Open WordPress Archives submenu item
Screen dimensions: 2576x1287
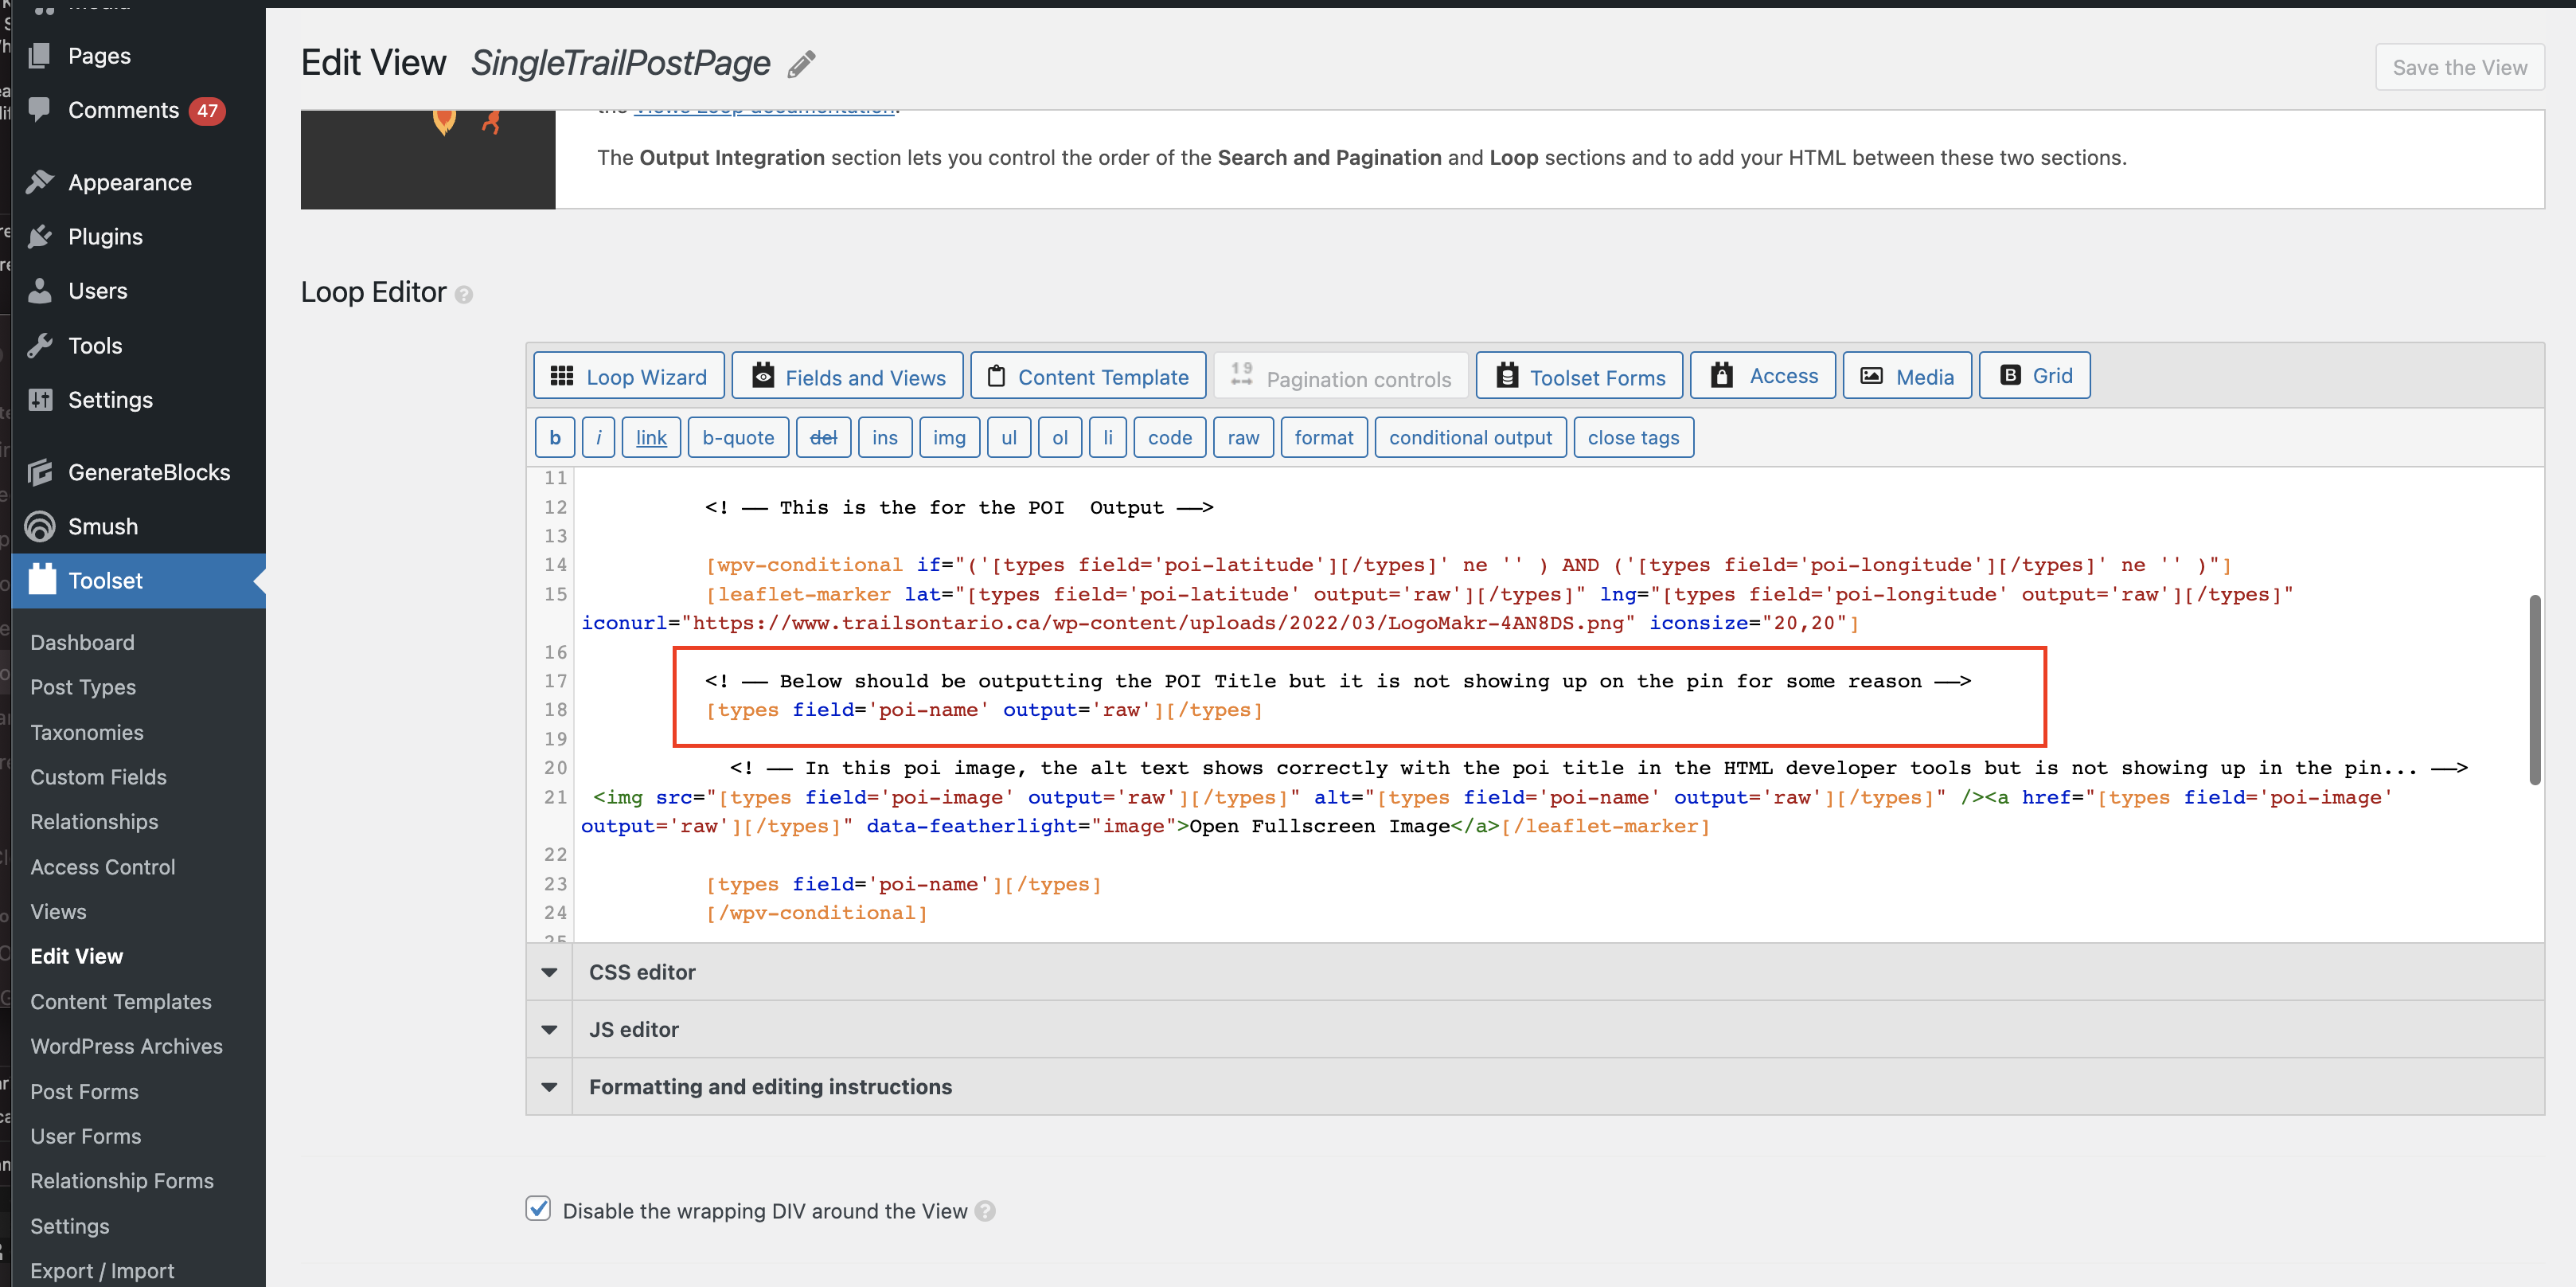coord(126,1046)
